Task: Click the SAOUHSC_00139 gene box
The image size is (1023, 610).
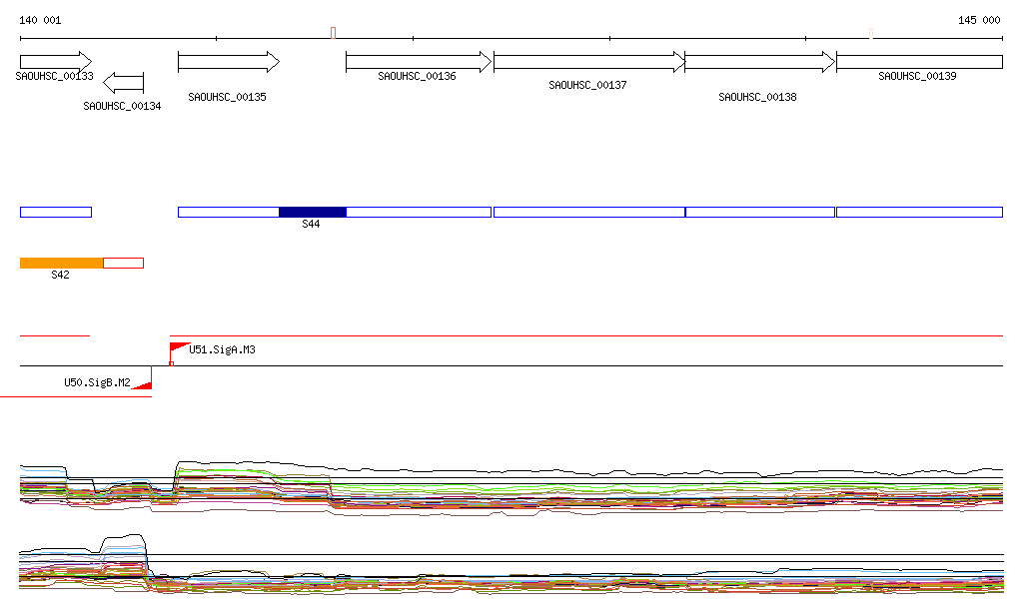Action: pos(919,62)
